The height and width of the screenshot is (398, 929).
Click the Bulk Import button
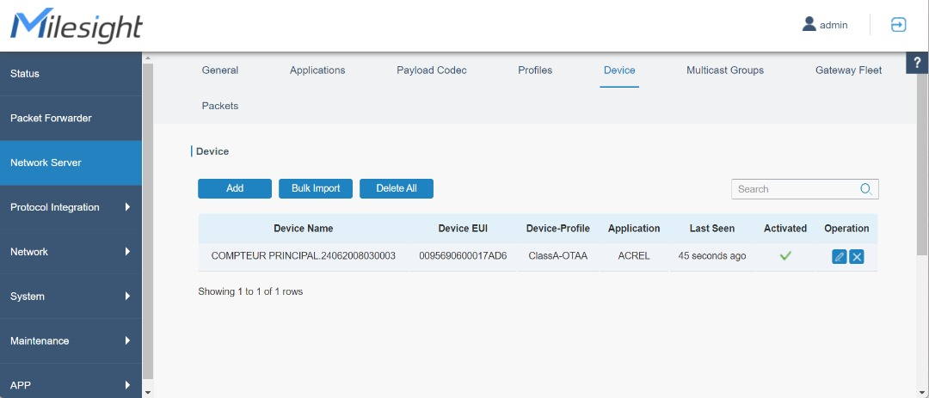[x=316, y=188]
